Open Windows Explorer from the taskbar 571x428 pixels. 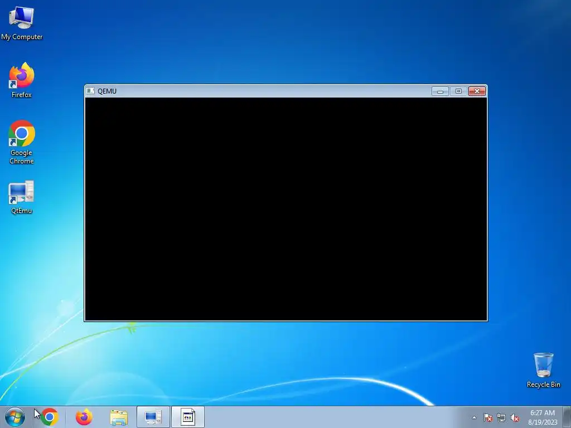click(x=119, y=417)
